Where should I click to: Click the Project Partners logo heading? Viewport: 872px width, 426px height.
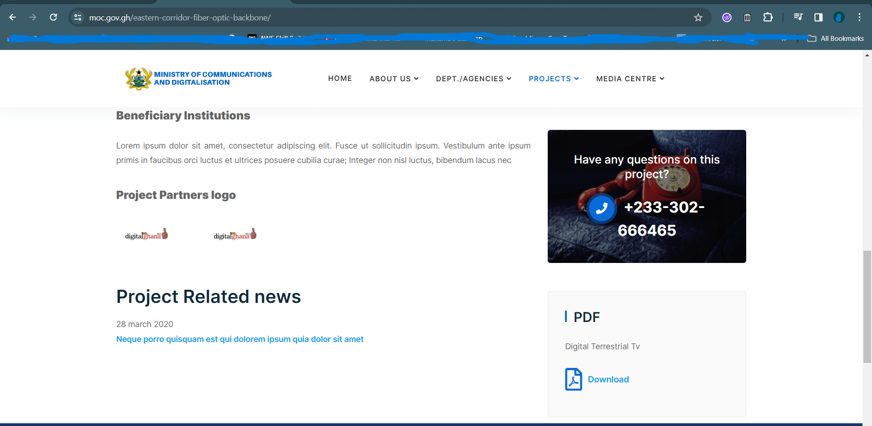tap(176, 195)
